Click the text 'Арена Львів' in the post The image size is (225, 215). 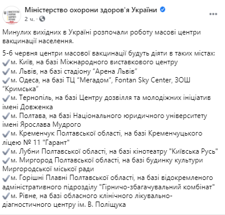click(115, 71)
